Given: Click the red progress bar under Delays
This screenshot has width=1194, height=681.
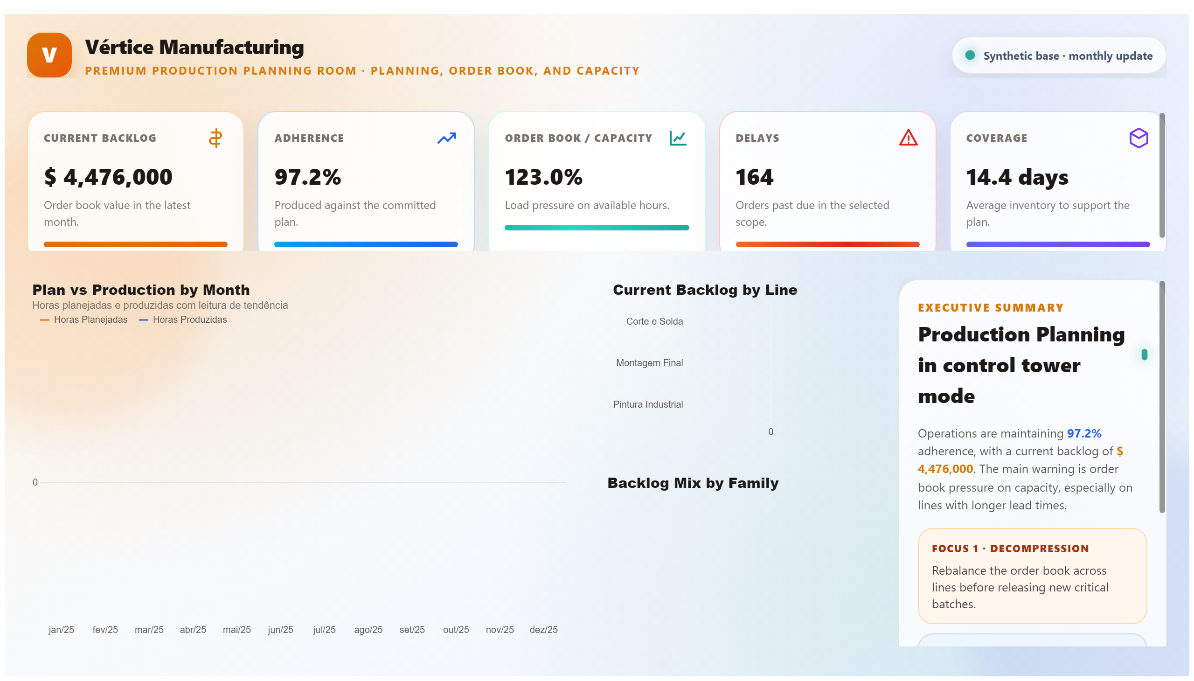Looking at the screenshot, I should click(x=827, y=244).
